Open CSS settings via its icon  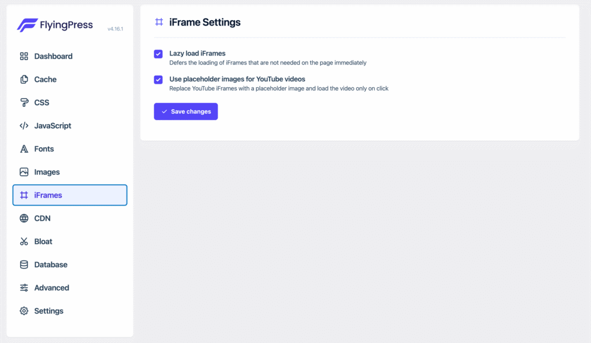[24, 102]
